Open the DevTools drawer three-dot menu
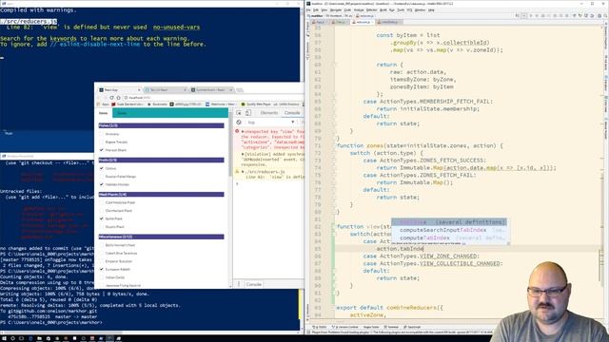 click(239, 284)
